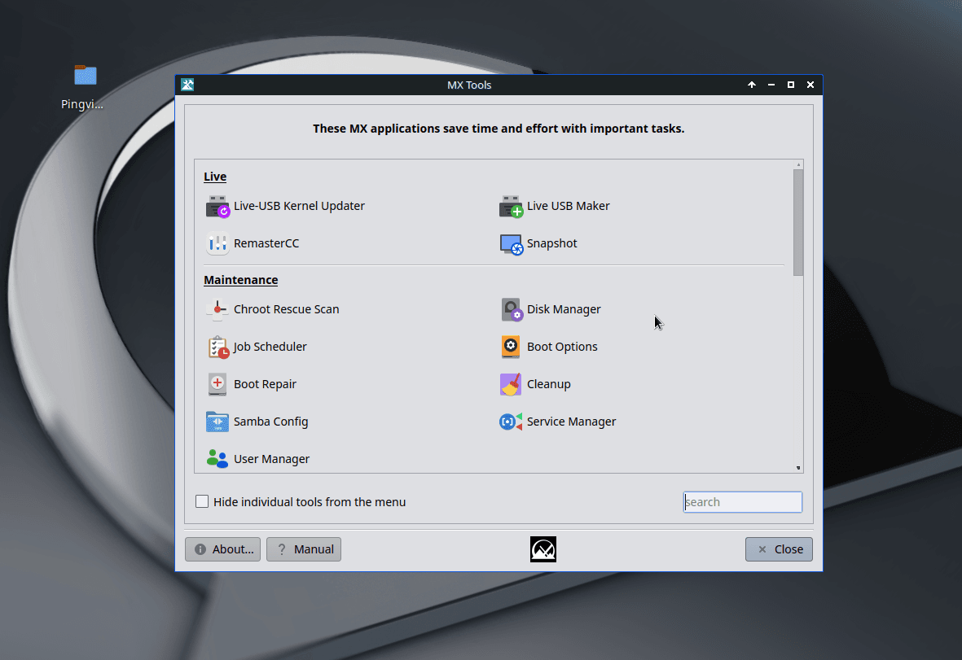Screen dimensions: 962x660
Task: Select the Job Scheduler label
Action: tap(270, 346)
